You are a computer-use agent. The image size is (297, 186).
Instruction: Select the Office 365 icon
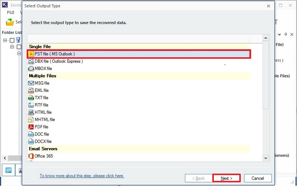(x=32, y=156)
